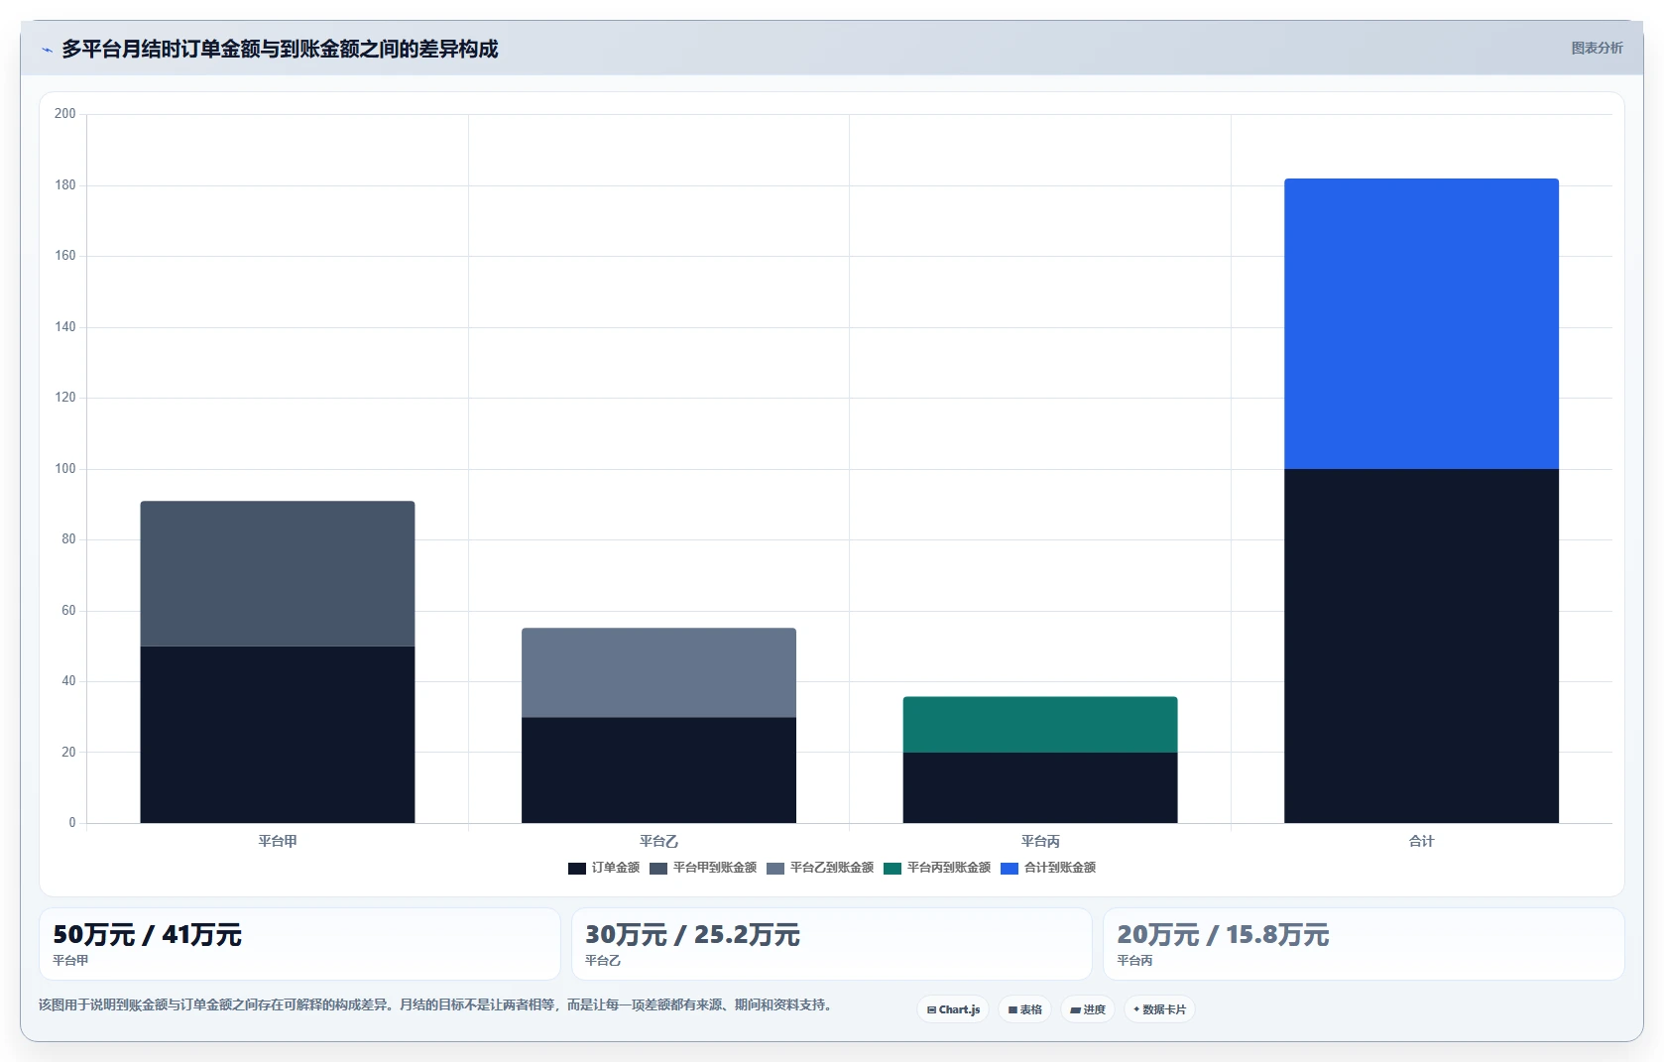Click the 平台丙 x-axis label
The height and width of the screenshot is (1062, 1664).
click(x=1040, y=841)
